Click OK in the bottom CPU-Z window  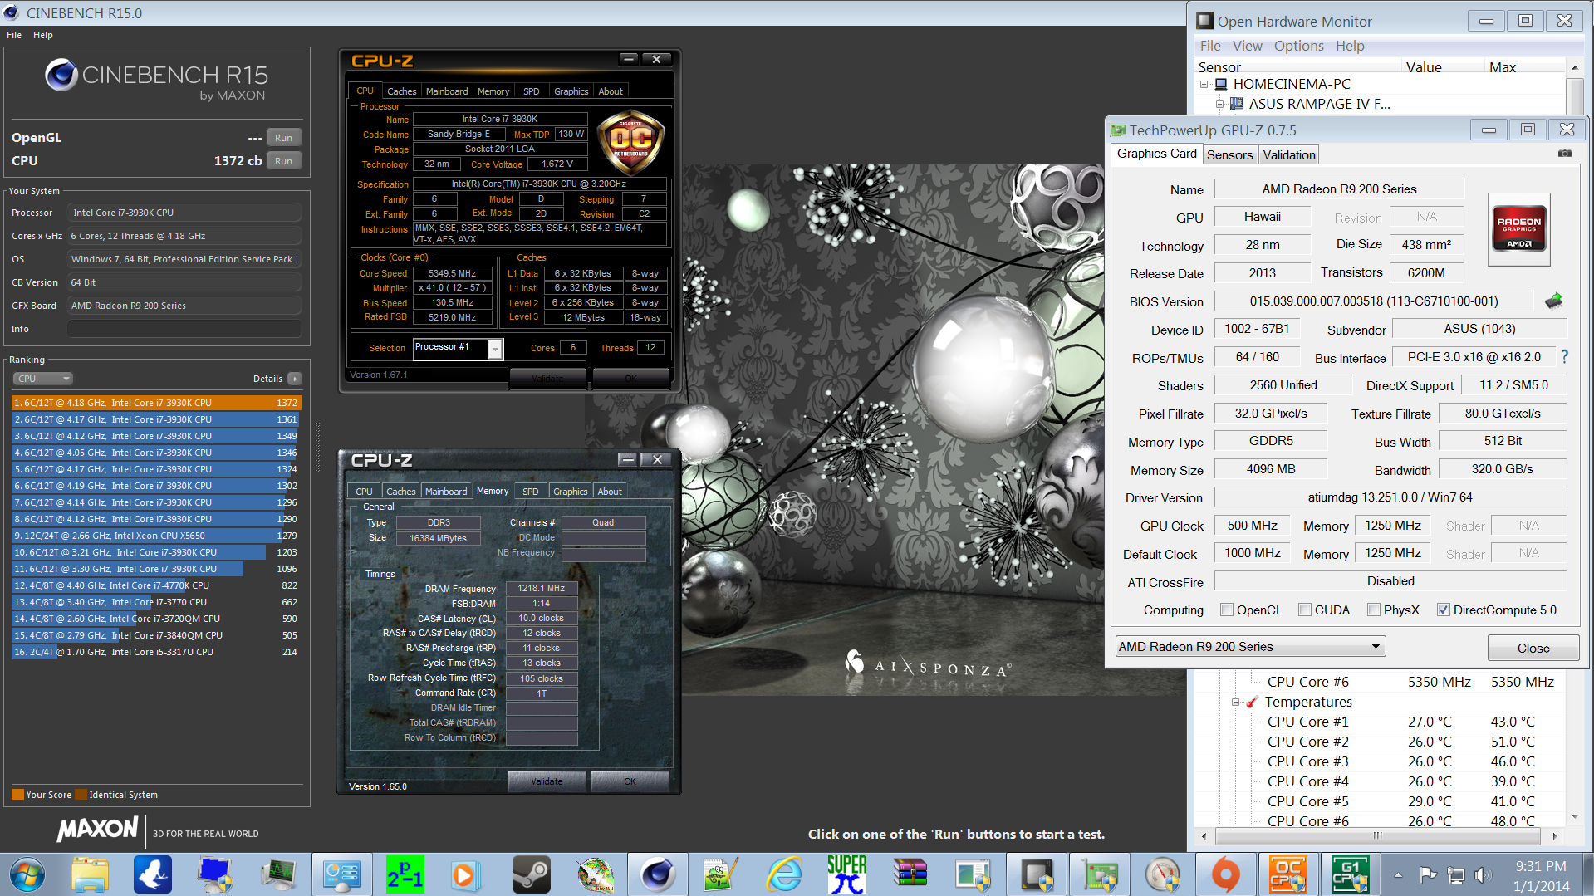pyautogui.click(x=630, y=781)
